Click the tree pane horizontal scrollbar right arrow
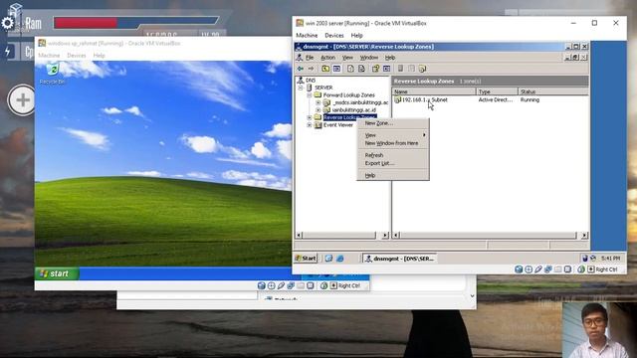Image resolution: width=637 pixels, height=358 pixels. pyautogui.click(x=385, y=235)
